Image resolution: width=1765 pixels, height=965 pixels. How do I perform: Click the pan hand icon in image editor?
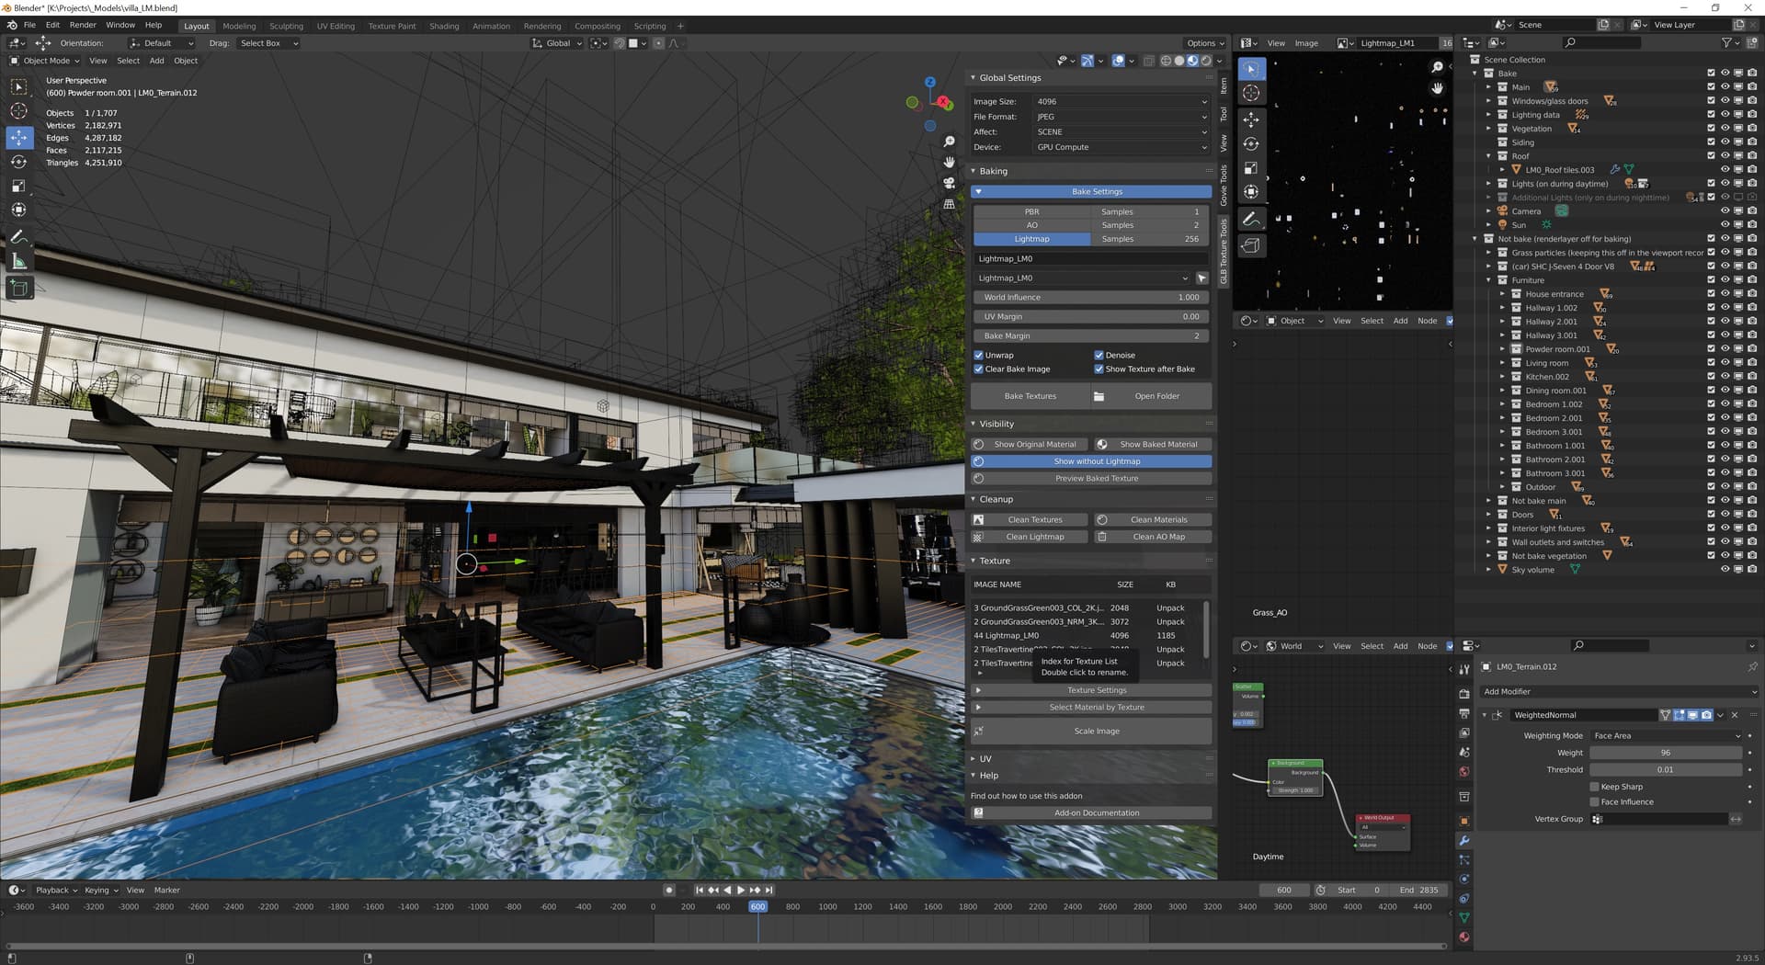(x=1437, y=88)
